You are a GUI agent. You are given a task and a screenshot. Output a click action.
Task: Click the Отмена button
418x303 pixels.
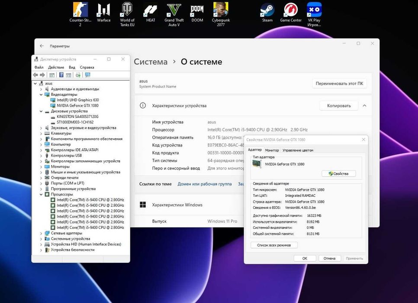point(329,258)
